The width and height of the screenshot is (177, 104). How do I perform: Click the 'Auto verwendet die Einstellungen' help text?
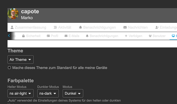pyautogui.click(x=64, y=100)
